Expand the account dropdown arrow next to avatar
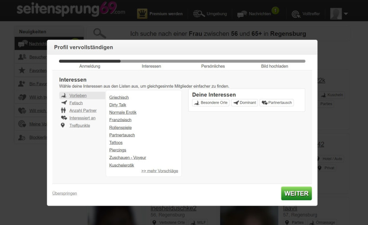This screenshot has width=368, height=225. (346, 14)
